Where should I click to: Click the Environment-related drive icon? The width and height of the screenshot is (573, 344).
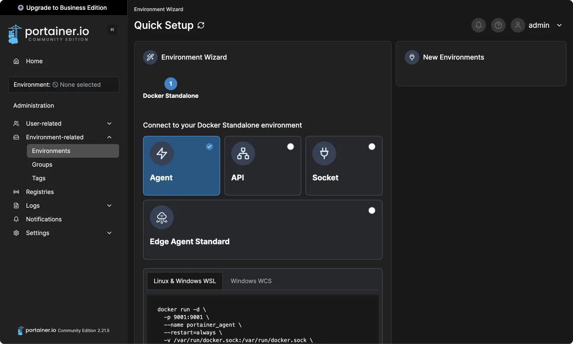point(16,137)
